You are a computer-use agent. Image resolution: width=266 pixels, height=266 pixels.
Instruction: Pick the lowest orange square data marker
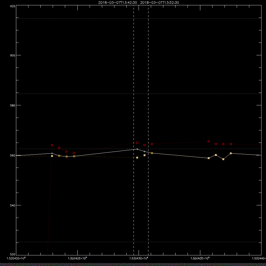pos(223,159)
